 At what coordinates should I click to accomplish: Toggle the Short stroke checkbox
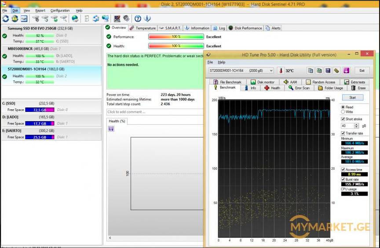coord(343,119)
